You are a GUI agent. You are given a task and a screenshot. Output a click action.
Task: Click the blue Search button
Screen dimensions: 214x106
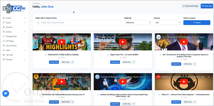click(x=197, y=23)
